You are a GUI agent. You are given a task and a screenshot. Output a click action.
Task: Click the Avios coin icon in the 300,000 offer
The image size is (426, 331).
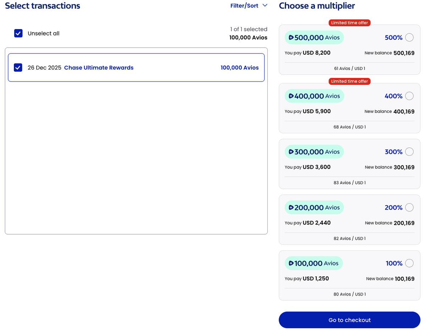click(x=291, y=151)
